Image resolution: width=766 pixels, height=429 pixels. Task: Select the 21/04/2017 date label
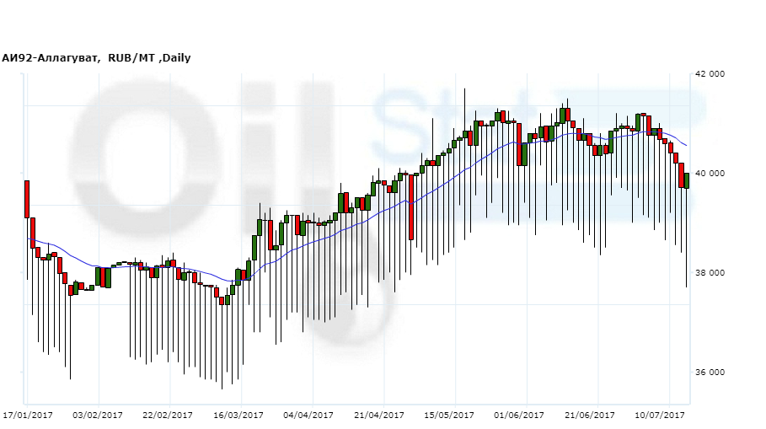pyautogui.click(x=378, y=416)
